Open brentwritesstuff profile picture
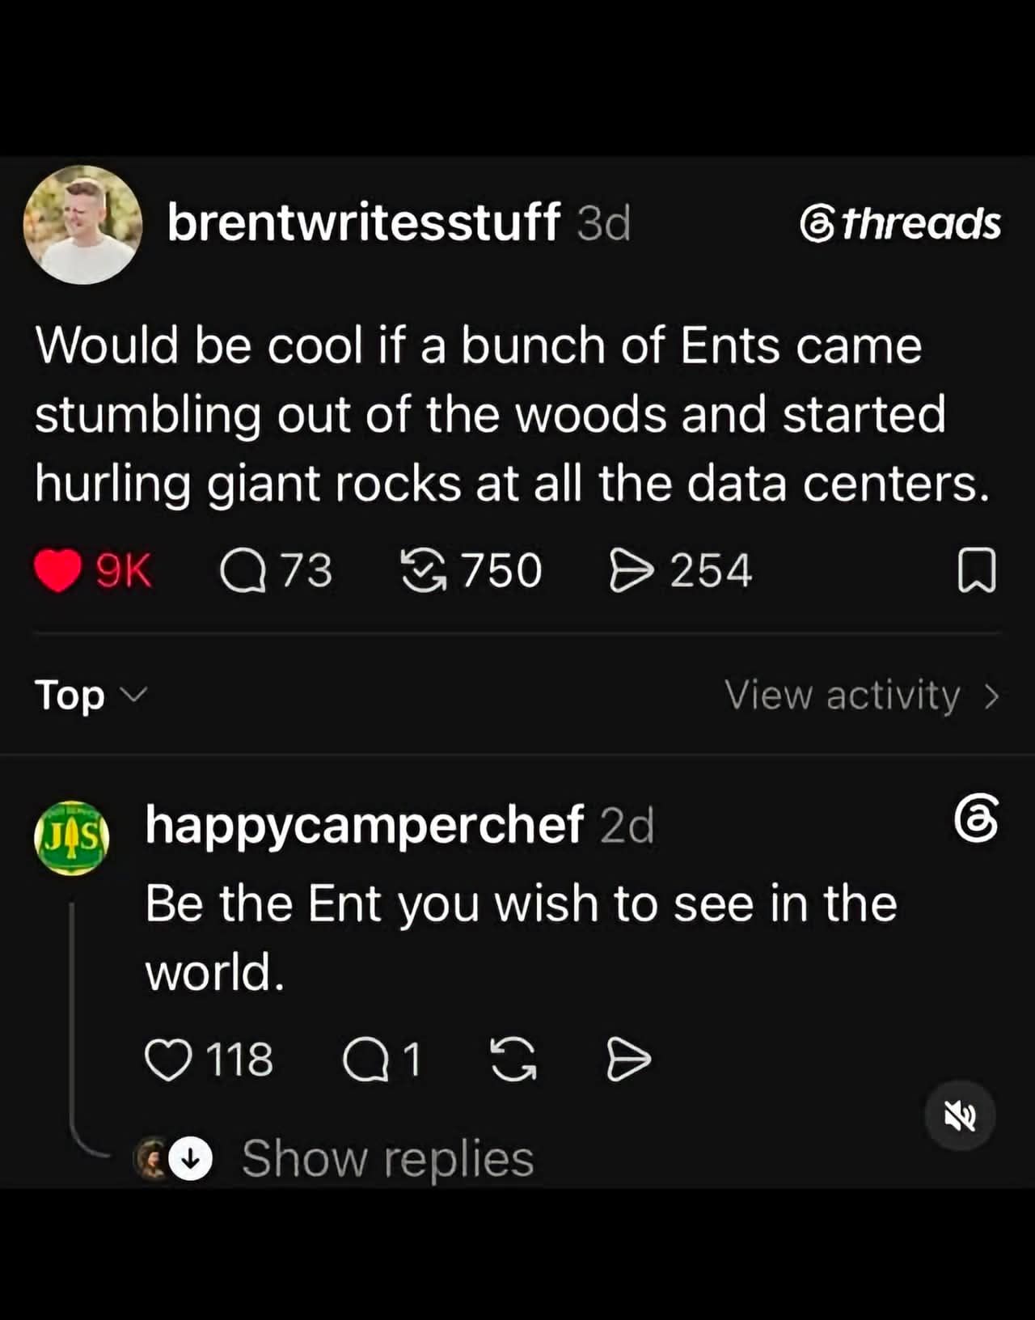The image size is (1035, 1320). coord(82,224)
